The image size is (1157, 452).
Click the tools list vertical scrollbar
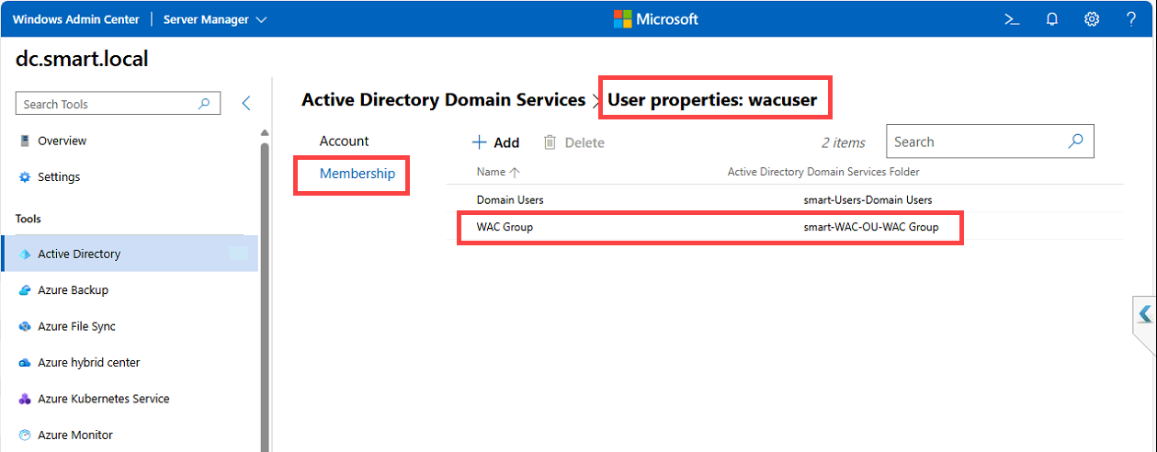265,294
